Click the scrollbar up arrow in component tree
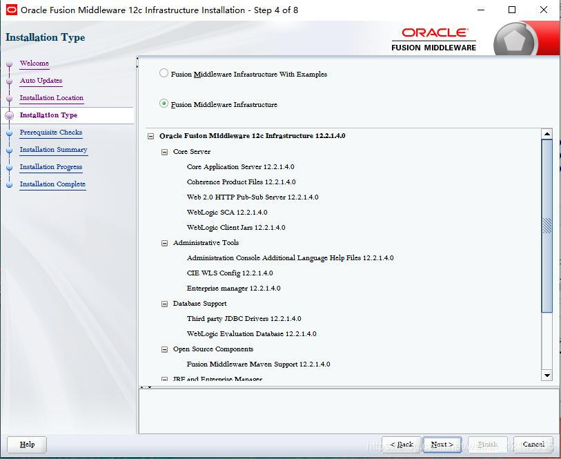Screen dimensions: 561x459 547,134
